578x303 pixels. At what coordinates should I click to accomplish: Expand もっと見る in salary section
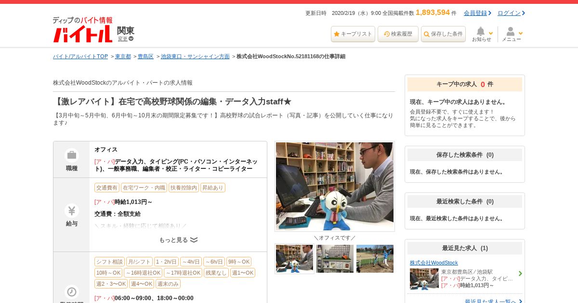click(178, 240)
